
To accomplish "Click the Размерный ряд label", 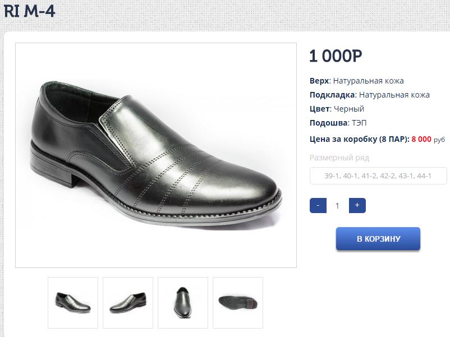I will tap(339, 158).
